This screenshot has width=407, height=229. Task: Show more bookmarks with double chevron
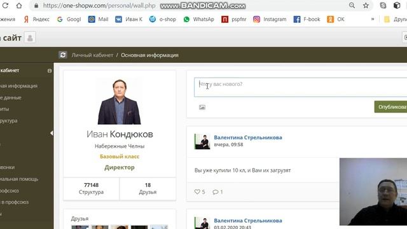373,19
